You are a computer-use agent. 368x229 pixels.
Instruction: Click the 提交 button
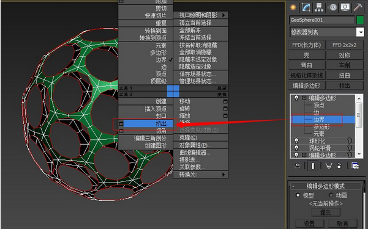coord(326,213)
